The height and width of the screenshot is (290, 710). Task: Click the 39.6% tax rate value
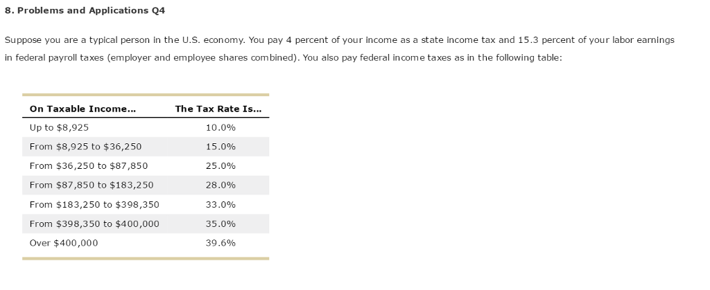[221, 243]
